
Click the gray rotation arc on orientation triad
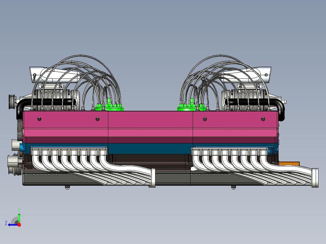(x=15, y=220)
